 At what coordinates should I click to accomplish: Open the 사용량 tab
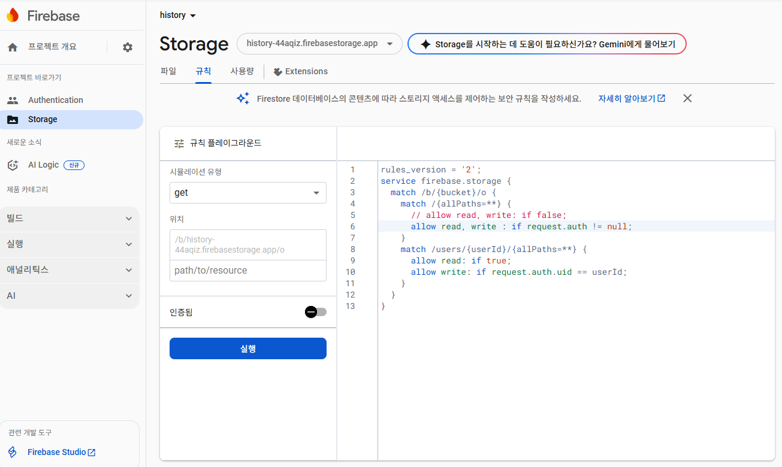point(242,71)
